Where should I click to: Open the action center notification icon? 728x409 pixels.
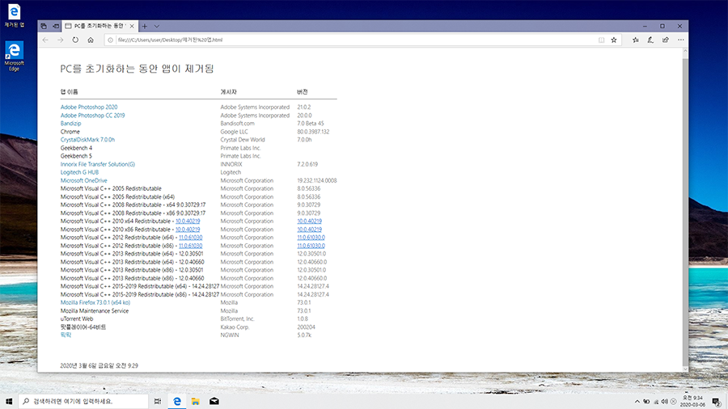[x=717, y=402]
